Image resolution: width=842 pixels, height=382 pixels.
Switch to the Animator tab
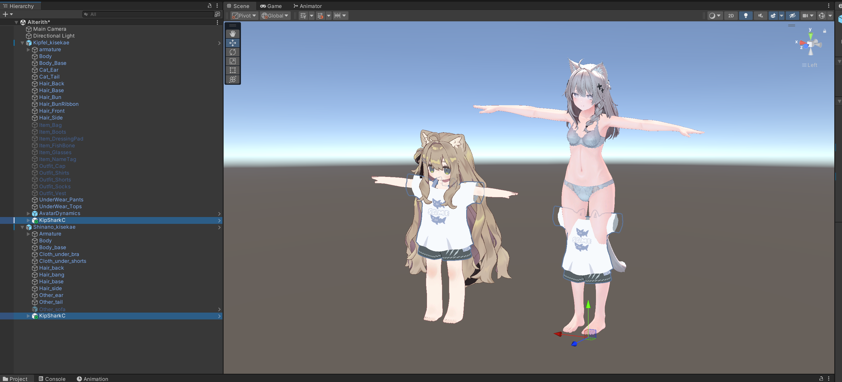(x=308, y=6)
